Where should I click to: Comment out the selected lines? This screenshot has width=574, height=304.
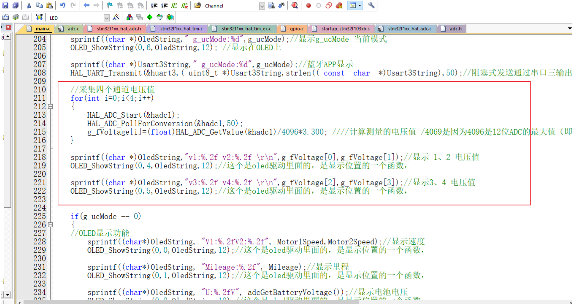(x=174, y=5)
